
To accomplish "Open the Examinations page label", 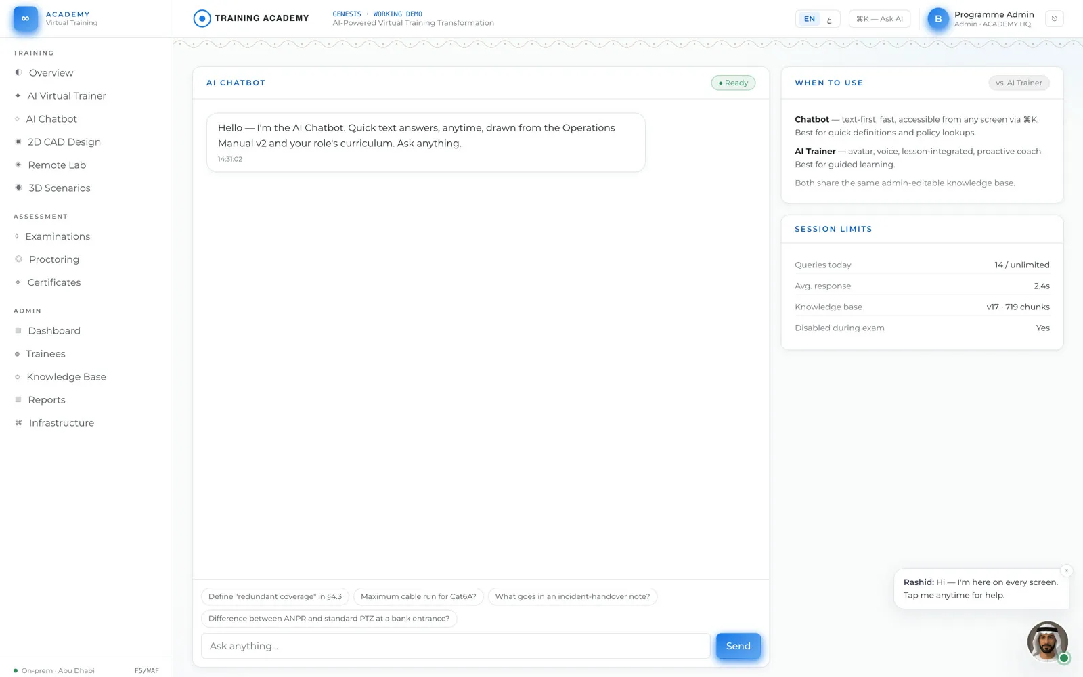I will pyautogui.click(x=58, y=236).
